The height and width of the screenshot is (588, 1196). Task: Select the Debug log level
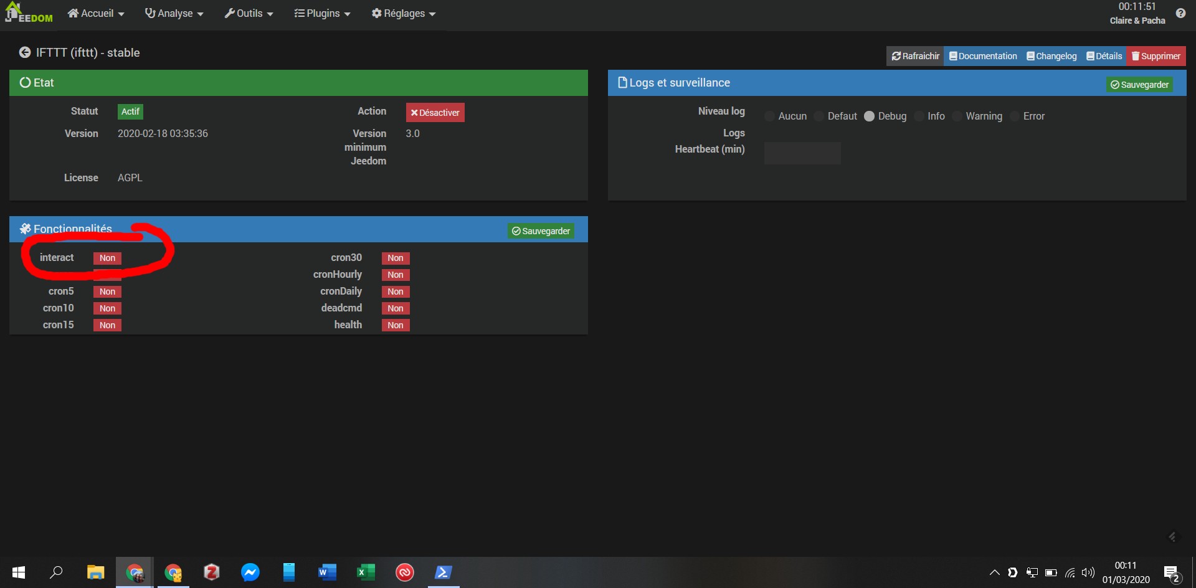(870, 116)
